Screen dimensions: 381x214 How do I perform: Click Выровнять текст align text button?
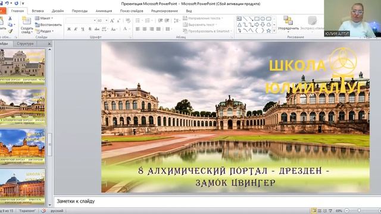point(200,25)
